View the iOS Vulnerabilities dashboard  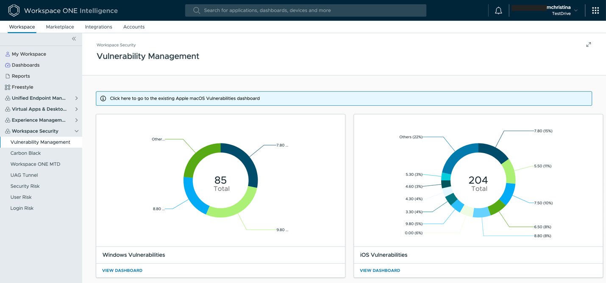tap(380, 270)
